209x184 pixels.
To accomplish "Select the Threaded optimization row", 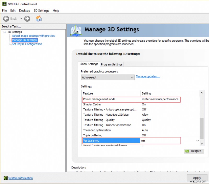I will click(x=140, y=130).
